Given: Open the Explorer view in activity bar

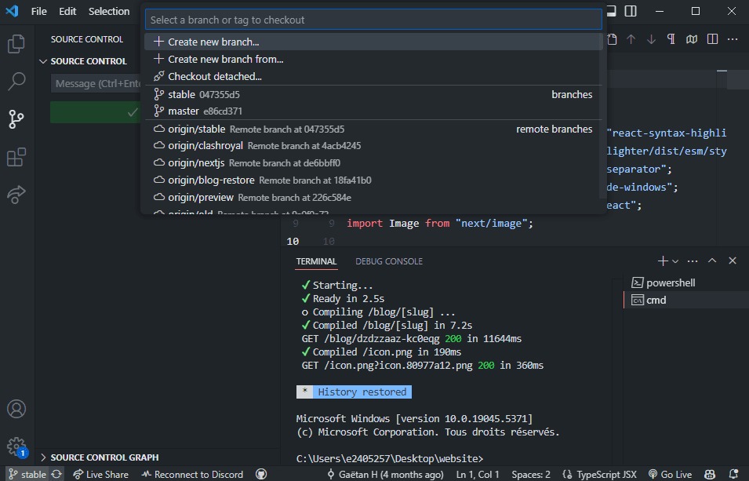Looking at the screenshot, I should point(16,44).
